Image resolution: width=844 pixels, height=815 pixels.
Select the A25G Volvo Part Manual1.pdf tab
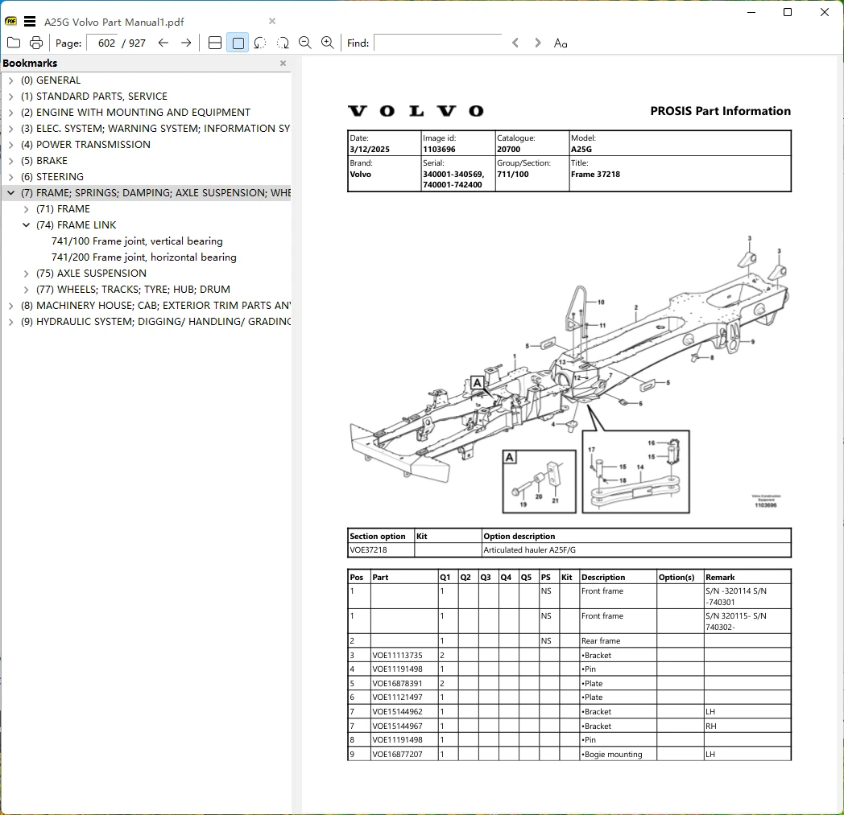click(114, 22)
